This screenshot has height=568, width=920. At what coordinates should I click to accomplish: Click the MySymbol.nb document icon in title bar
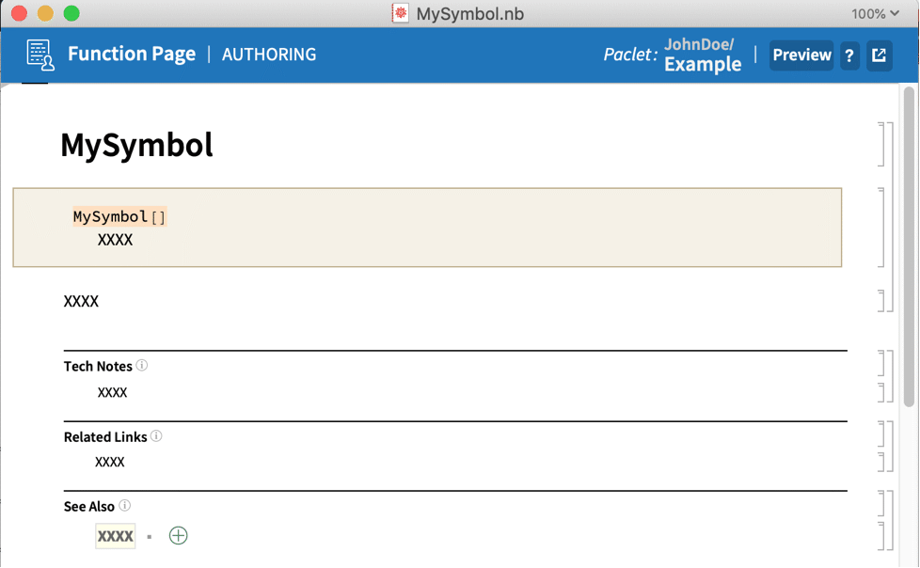(401, 13)
